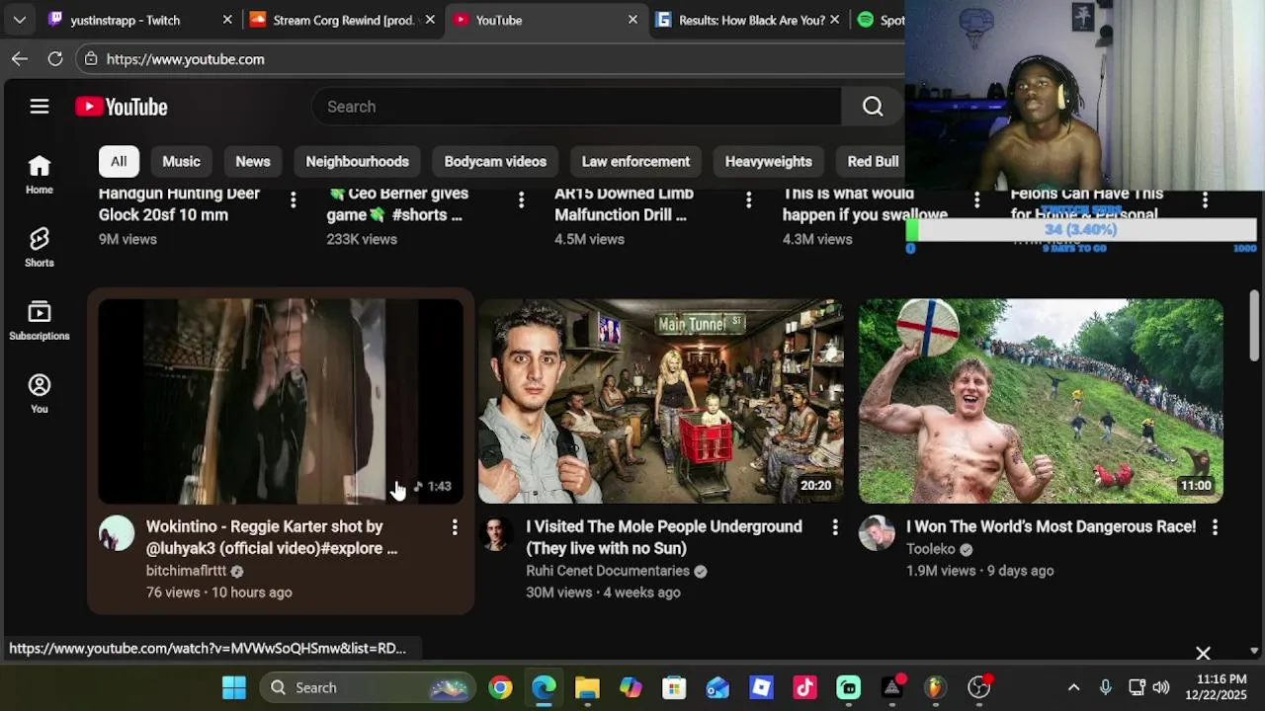The width and height of the screenshot is (1265, 711).
Task: Open TikTok from the taskbar
Action: [x=804, y=687]
